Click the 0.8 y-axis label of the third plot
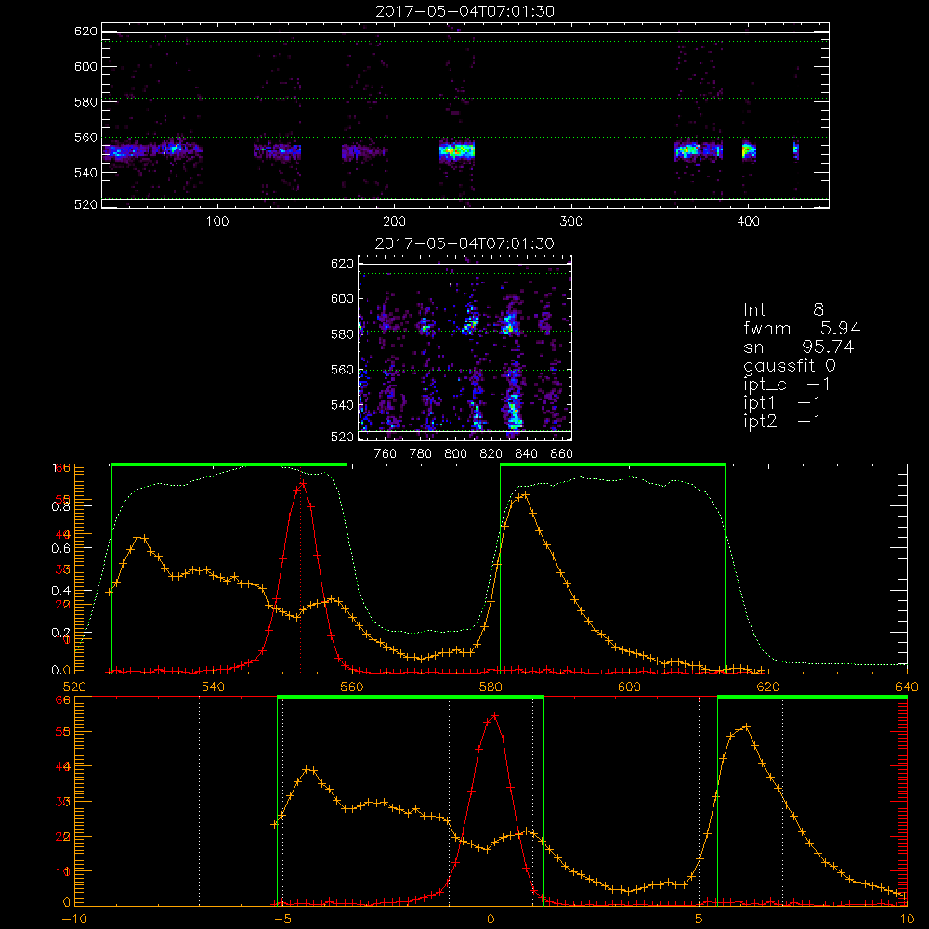The image size is (929, 929). click(x=60, y=506)
